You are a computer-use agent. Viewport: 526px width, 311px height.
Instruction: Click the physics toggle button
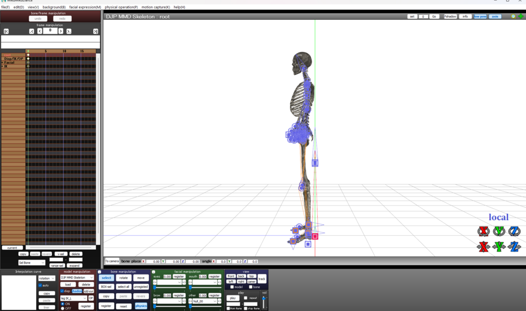pyautogui.click(x=141, y=306)
